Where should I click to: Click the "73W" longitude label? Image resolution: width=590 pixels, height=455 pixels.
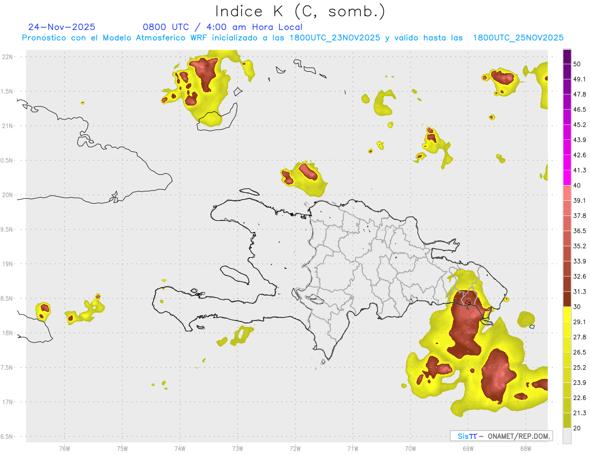pos(237,448)
